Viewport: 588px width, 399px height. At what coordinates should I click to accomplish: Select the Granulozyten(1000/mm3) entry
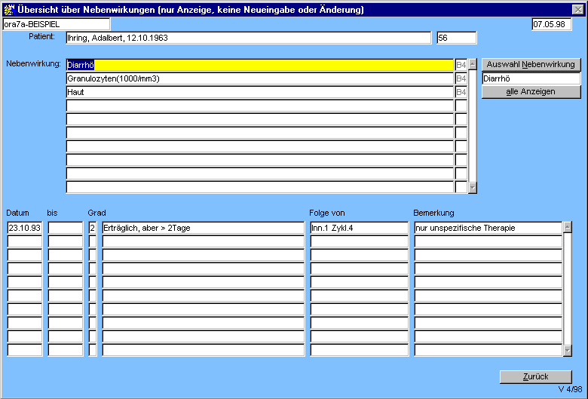tap(259, 78)
